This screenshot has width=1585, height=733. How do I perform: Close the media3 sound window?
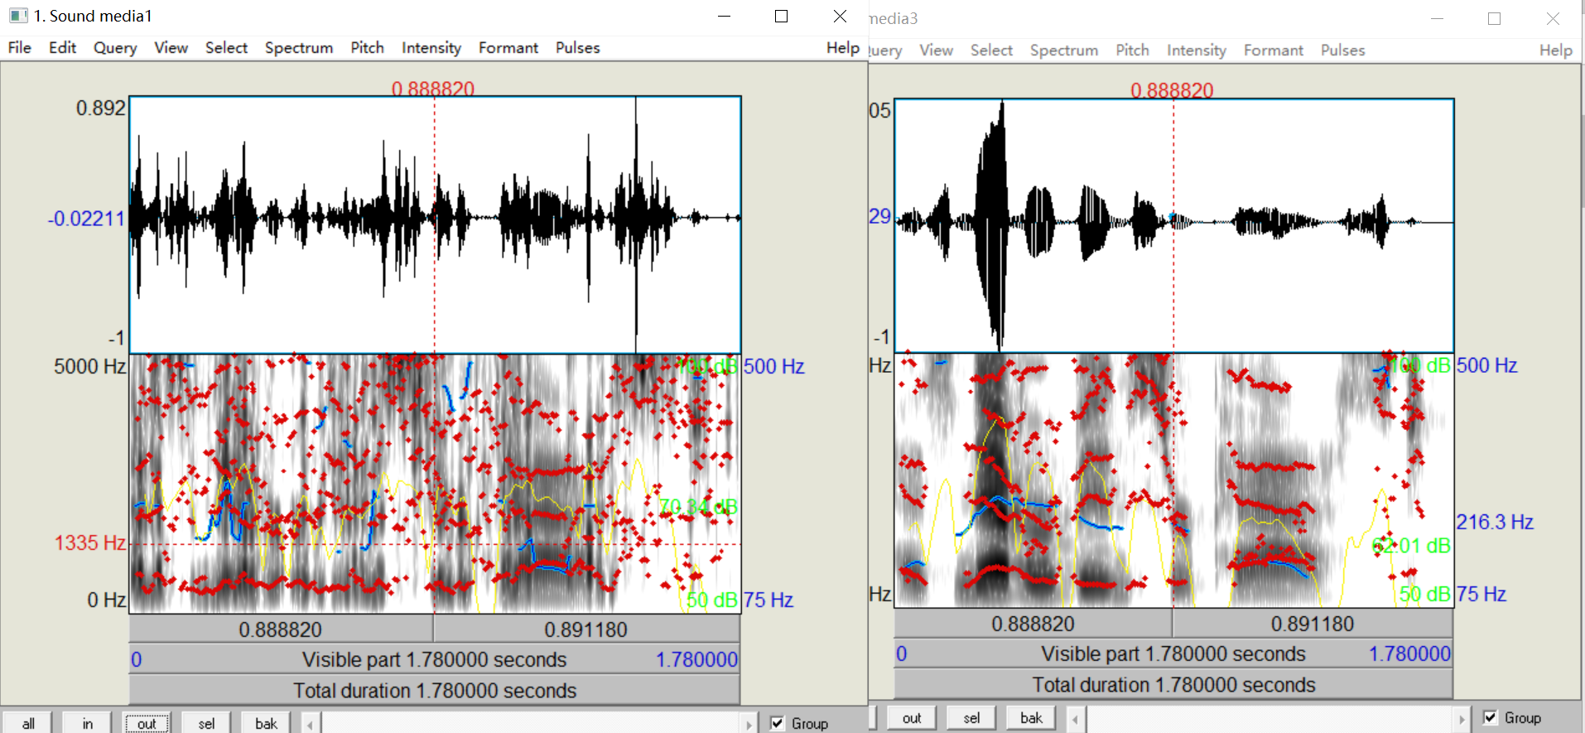pos(1553,18)
